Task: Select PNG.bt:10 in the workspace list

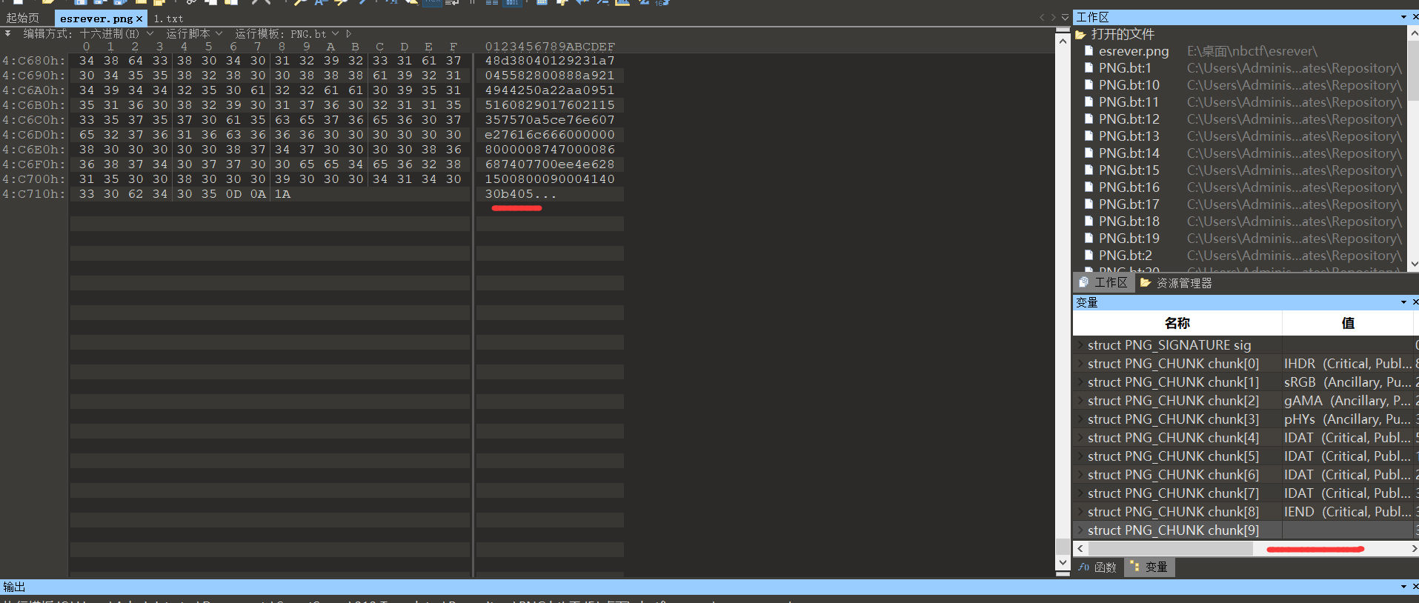Action: click(1129, 85)
